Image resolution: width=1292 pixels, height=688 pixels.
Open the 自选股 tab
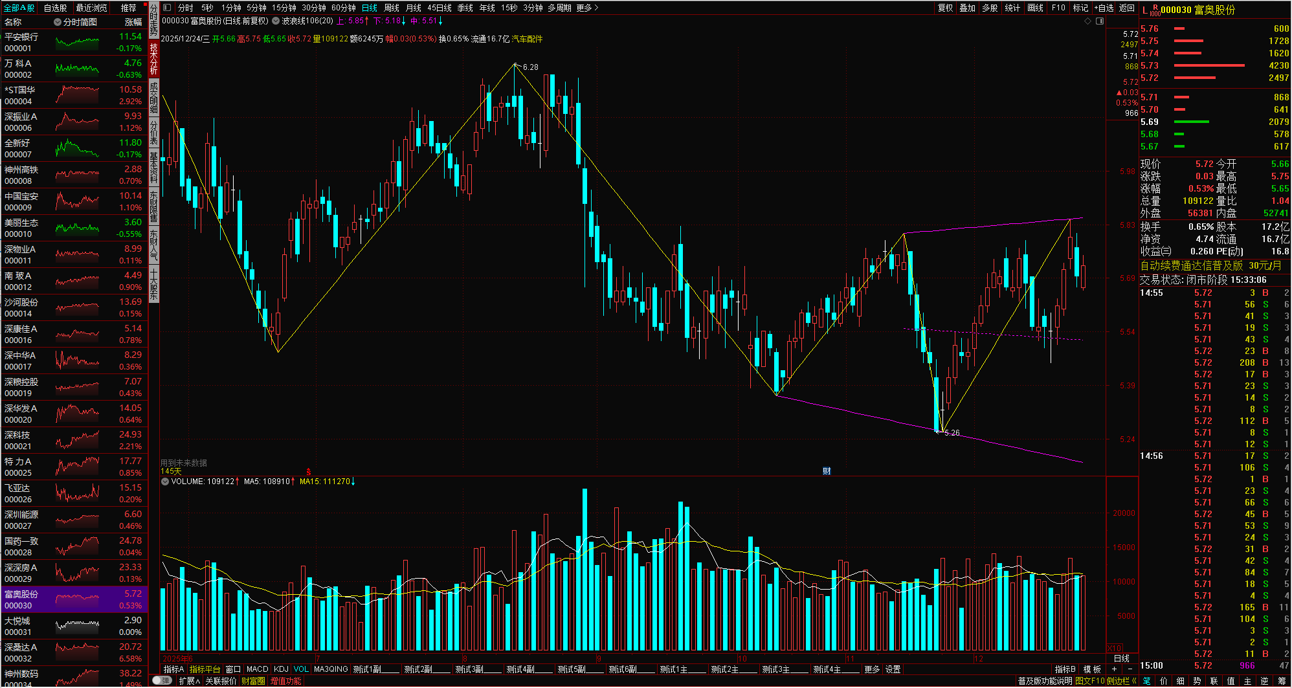pyautogui.click(x=55, y=8)
